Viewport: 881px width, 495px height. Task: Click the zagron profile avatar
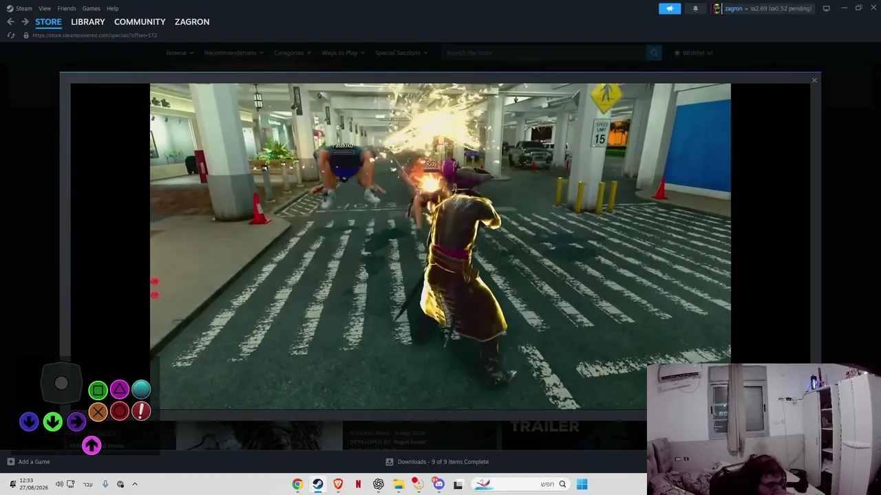[x=717, y=8]
